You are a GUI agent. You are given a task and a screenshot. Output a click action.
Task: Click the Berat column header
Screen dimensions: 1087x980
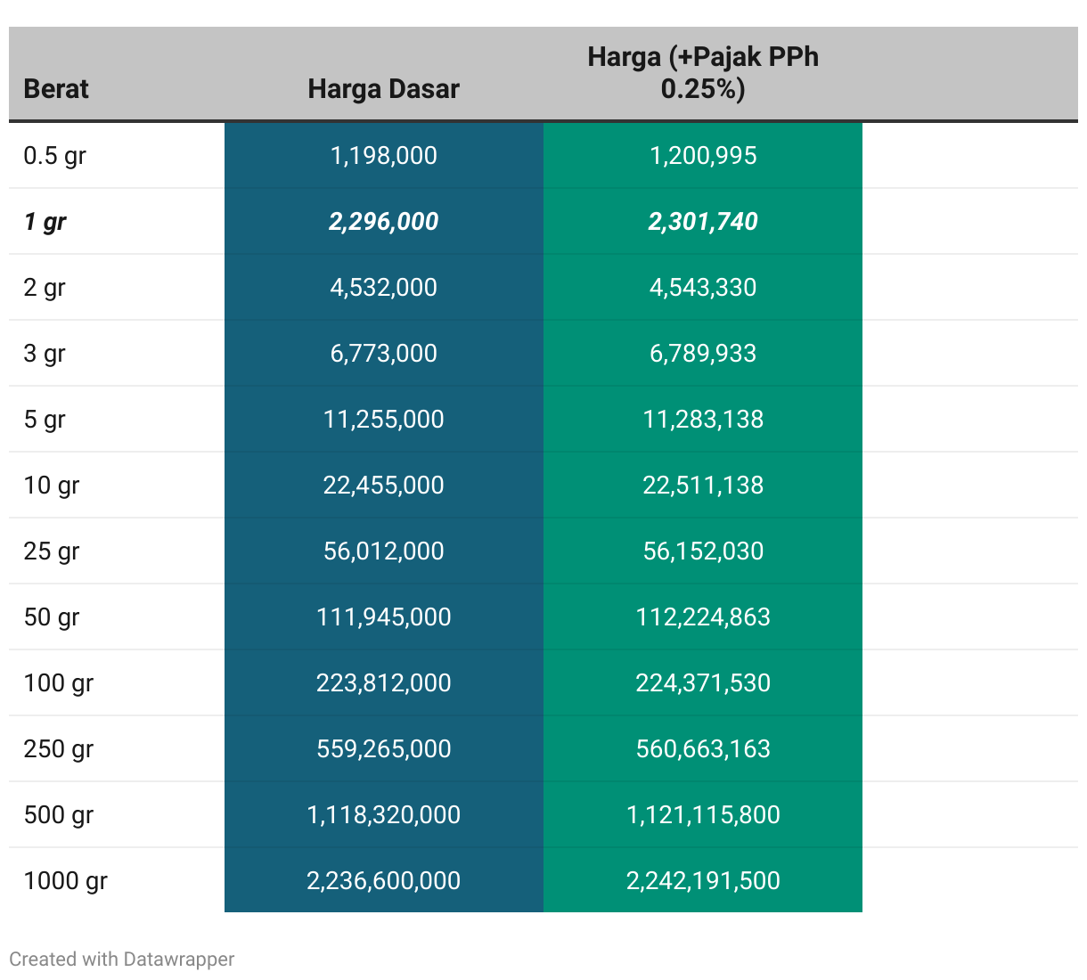(x=56, y=89)
